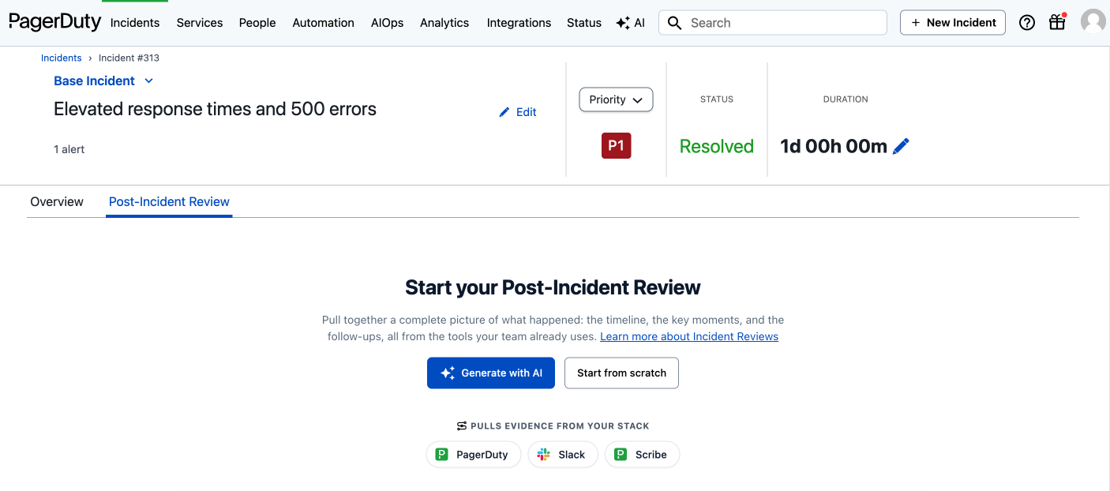The image size is (1110, 491).
Task: Open the gift box what's new icon
Action: [1057, 22]
